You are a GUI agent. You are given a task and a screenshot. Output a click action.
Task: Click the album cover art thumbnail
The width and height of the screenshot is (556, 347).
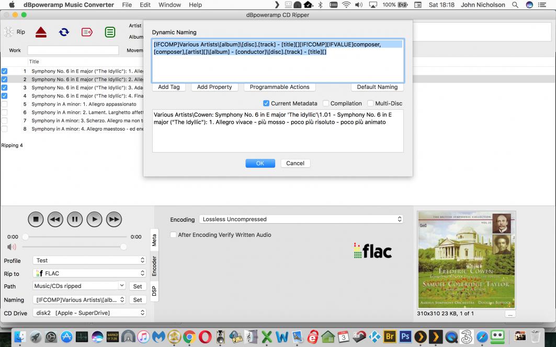pyautogui.click(x=466, y=260)
